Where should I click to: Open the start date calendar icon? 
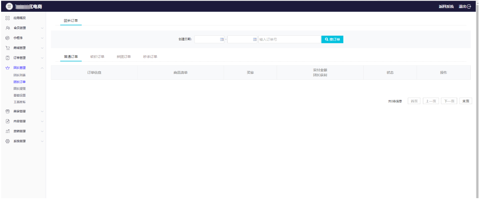222,39
